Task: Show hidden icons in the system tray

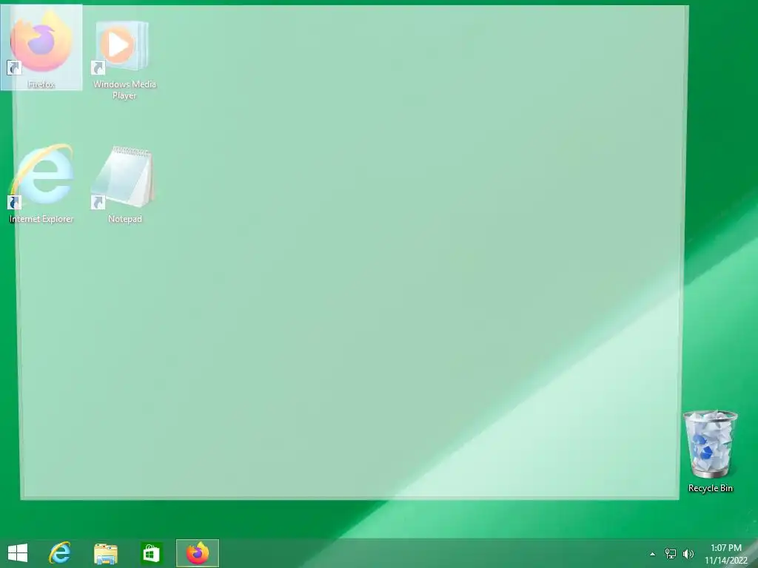Action: pos(652,554)
